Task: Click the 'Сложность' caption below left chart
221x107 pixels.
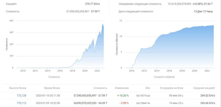Action: pyautogui.click(x=54, y=77)
